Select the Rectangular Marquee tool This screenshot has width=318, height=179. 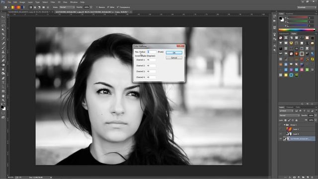[3, 21]
